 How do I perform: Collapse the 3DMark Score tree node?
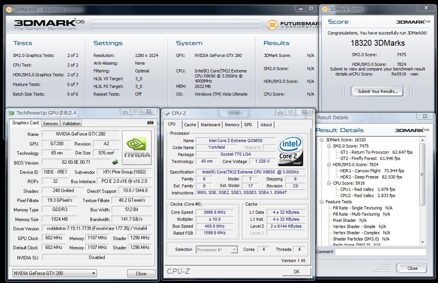[x=322, y=140]
